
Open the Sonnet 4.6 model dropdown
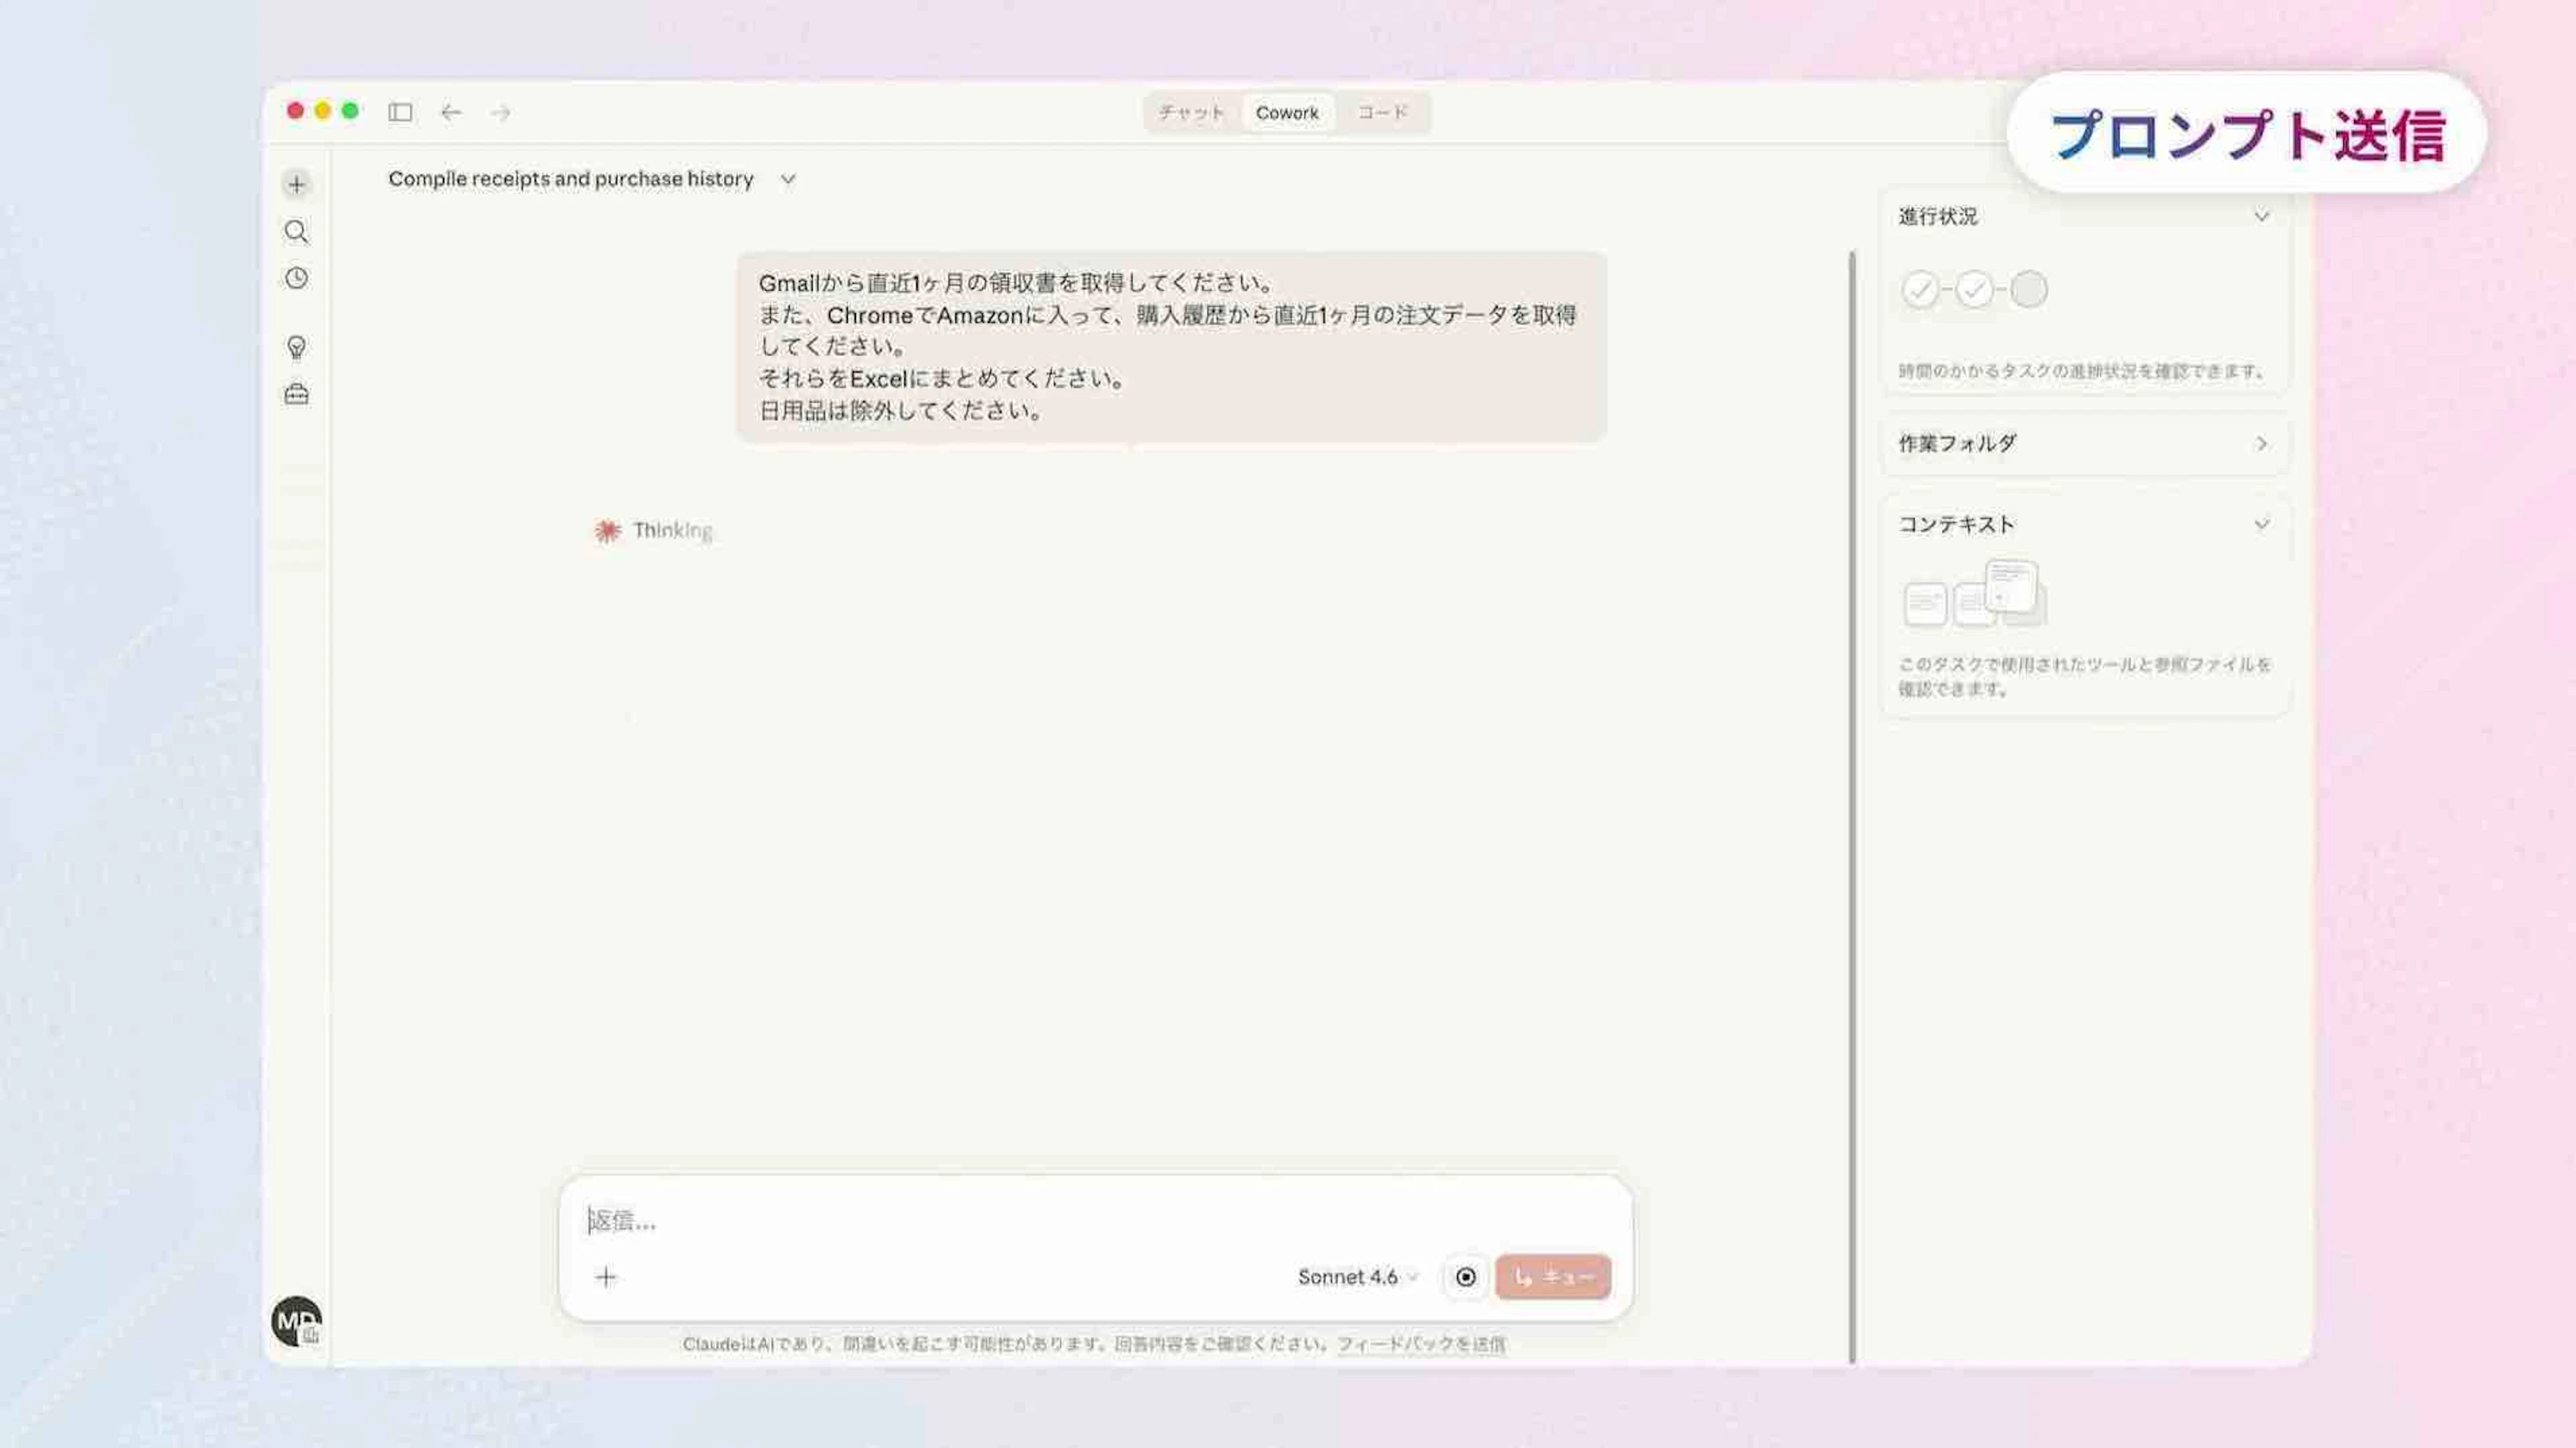pos(1357,1277)
